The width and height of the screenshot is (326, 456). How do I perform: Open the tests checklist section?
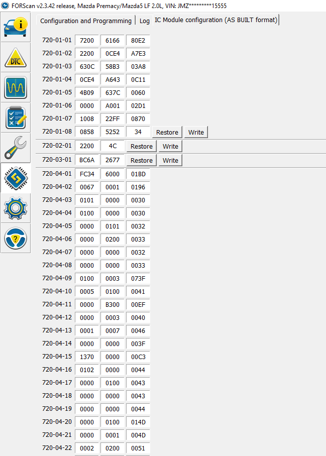(x=16, y=118)
